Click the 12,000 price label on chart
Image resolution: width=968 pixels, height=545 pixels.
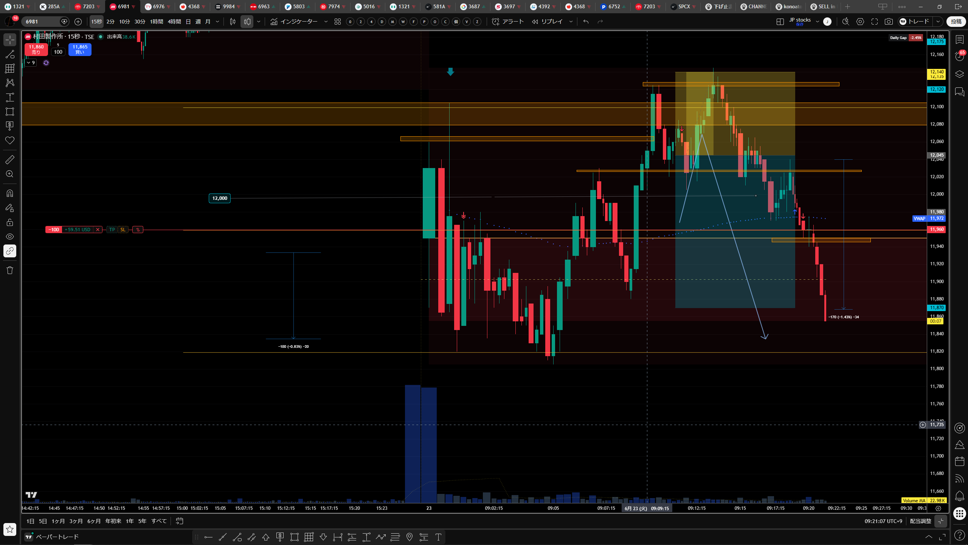(220, 198)
